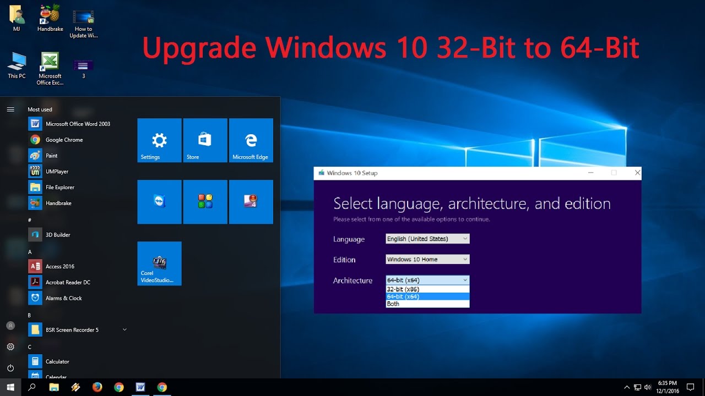Viewport: 705px width, 396px height.
Task: Launch the Microsoft Edge tile
Action: point(251,140)
